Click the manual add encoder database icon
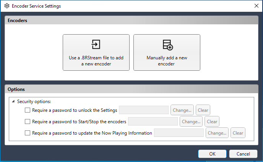Viewport: 263px width, 162px height. click(168, 45)
